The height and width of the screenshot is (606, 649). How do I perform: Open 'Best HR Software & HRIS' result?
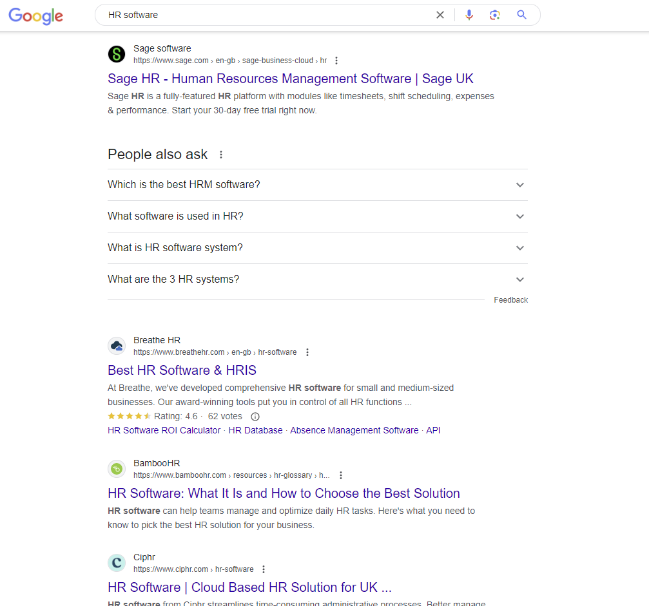(182, 370)
